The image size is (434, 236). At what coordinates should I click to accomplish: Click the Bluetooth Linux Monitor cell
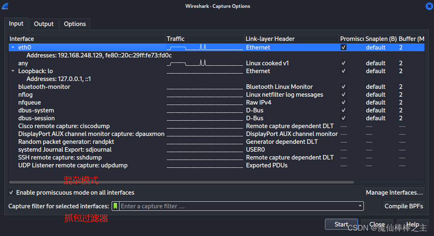tap(279, 86)
